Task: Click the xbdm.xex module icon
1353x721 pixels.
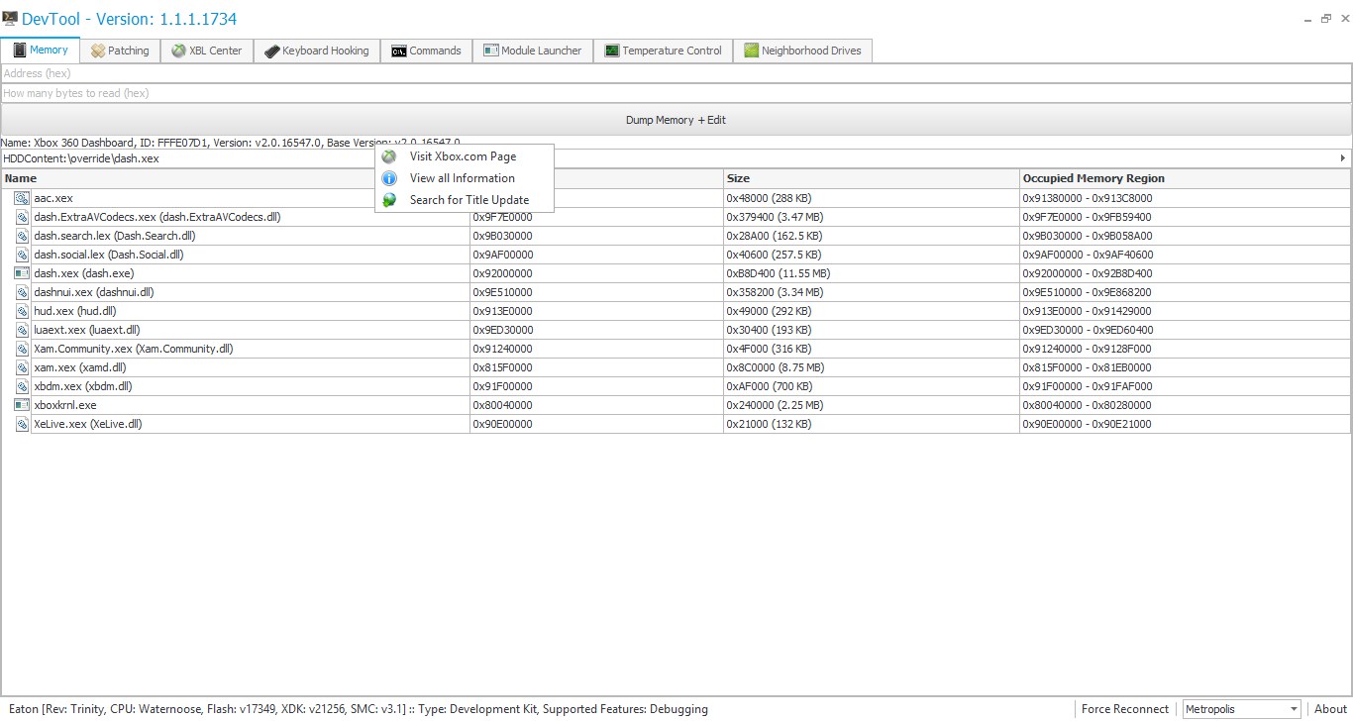Action: tap(22, 386)
